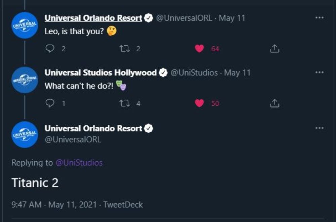The width and height of the screenshot is (336, 222).
Task: Open Universal Orlando avatar on the top tweet
Action: (25, 25)
